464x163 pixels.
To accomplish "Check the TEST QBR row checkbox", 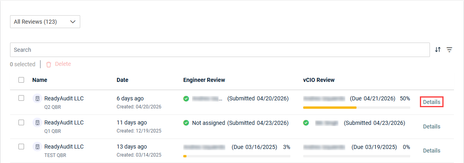I will tap(21, 147).
